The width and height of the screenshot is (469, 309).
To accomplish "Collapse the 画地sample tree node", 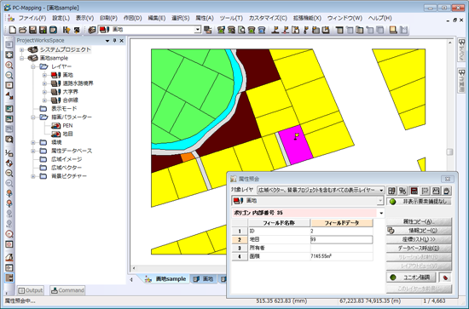I will pos(21,58).
